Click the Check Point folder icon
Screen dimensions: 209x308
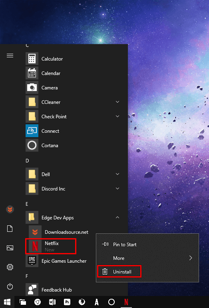32,116
